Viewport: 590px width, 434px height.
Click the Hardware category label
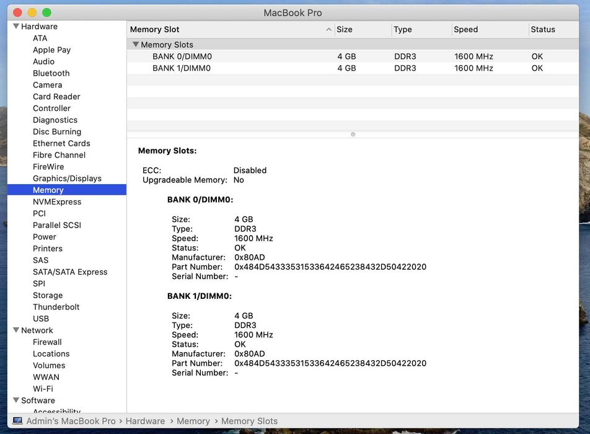[x=39, y=26]
